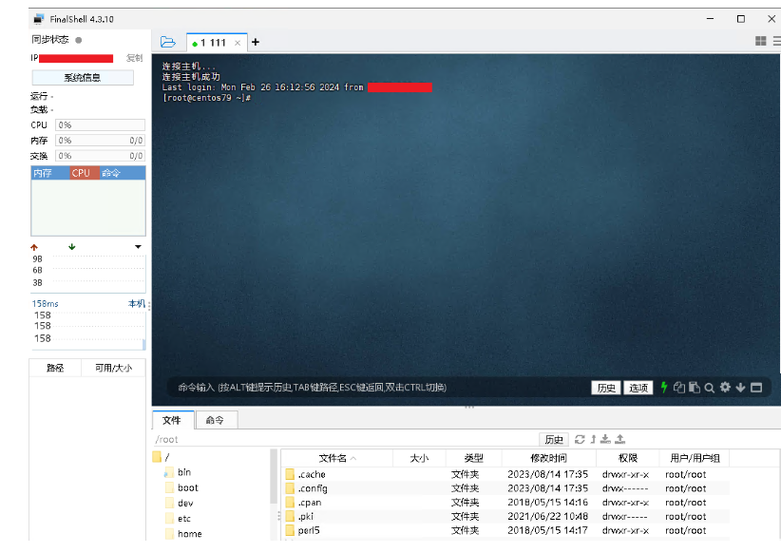Select the CPU process tab
The width and height of the screenshot is (781, 553).
[x=85, y=173]
